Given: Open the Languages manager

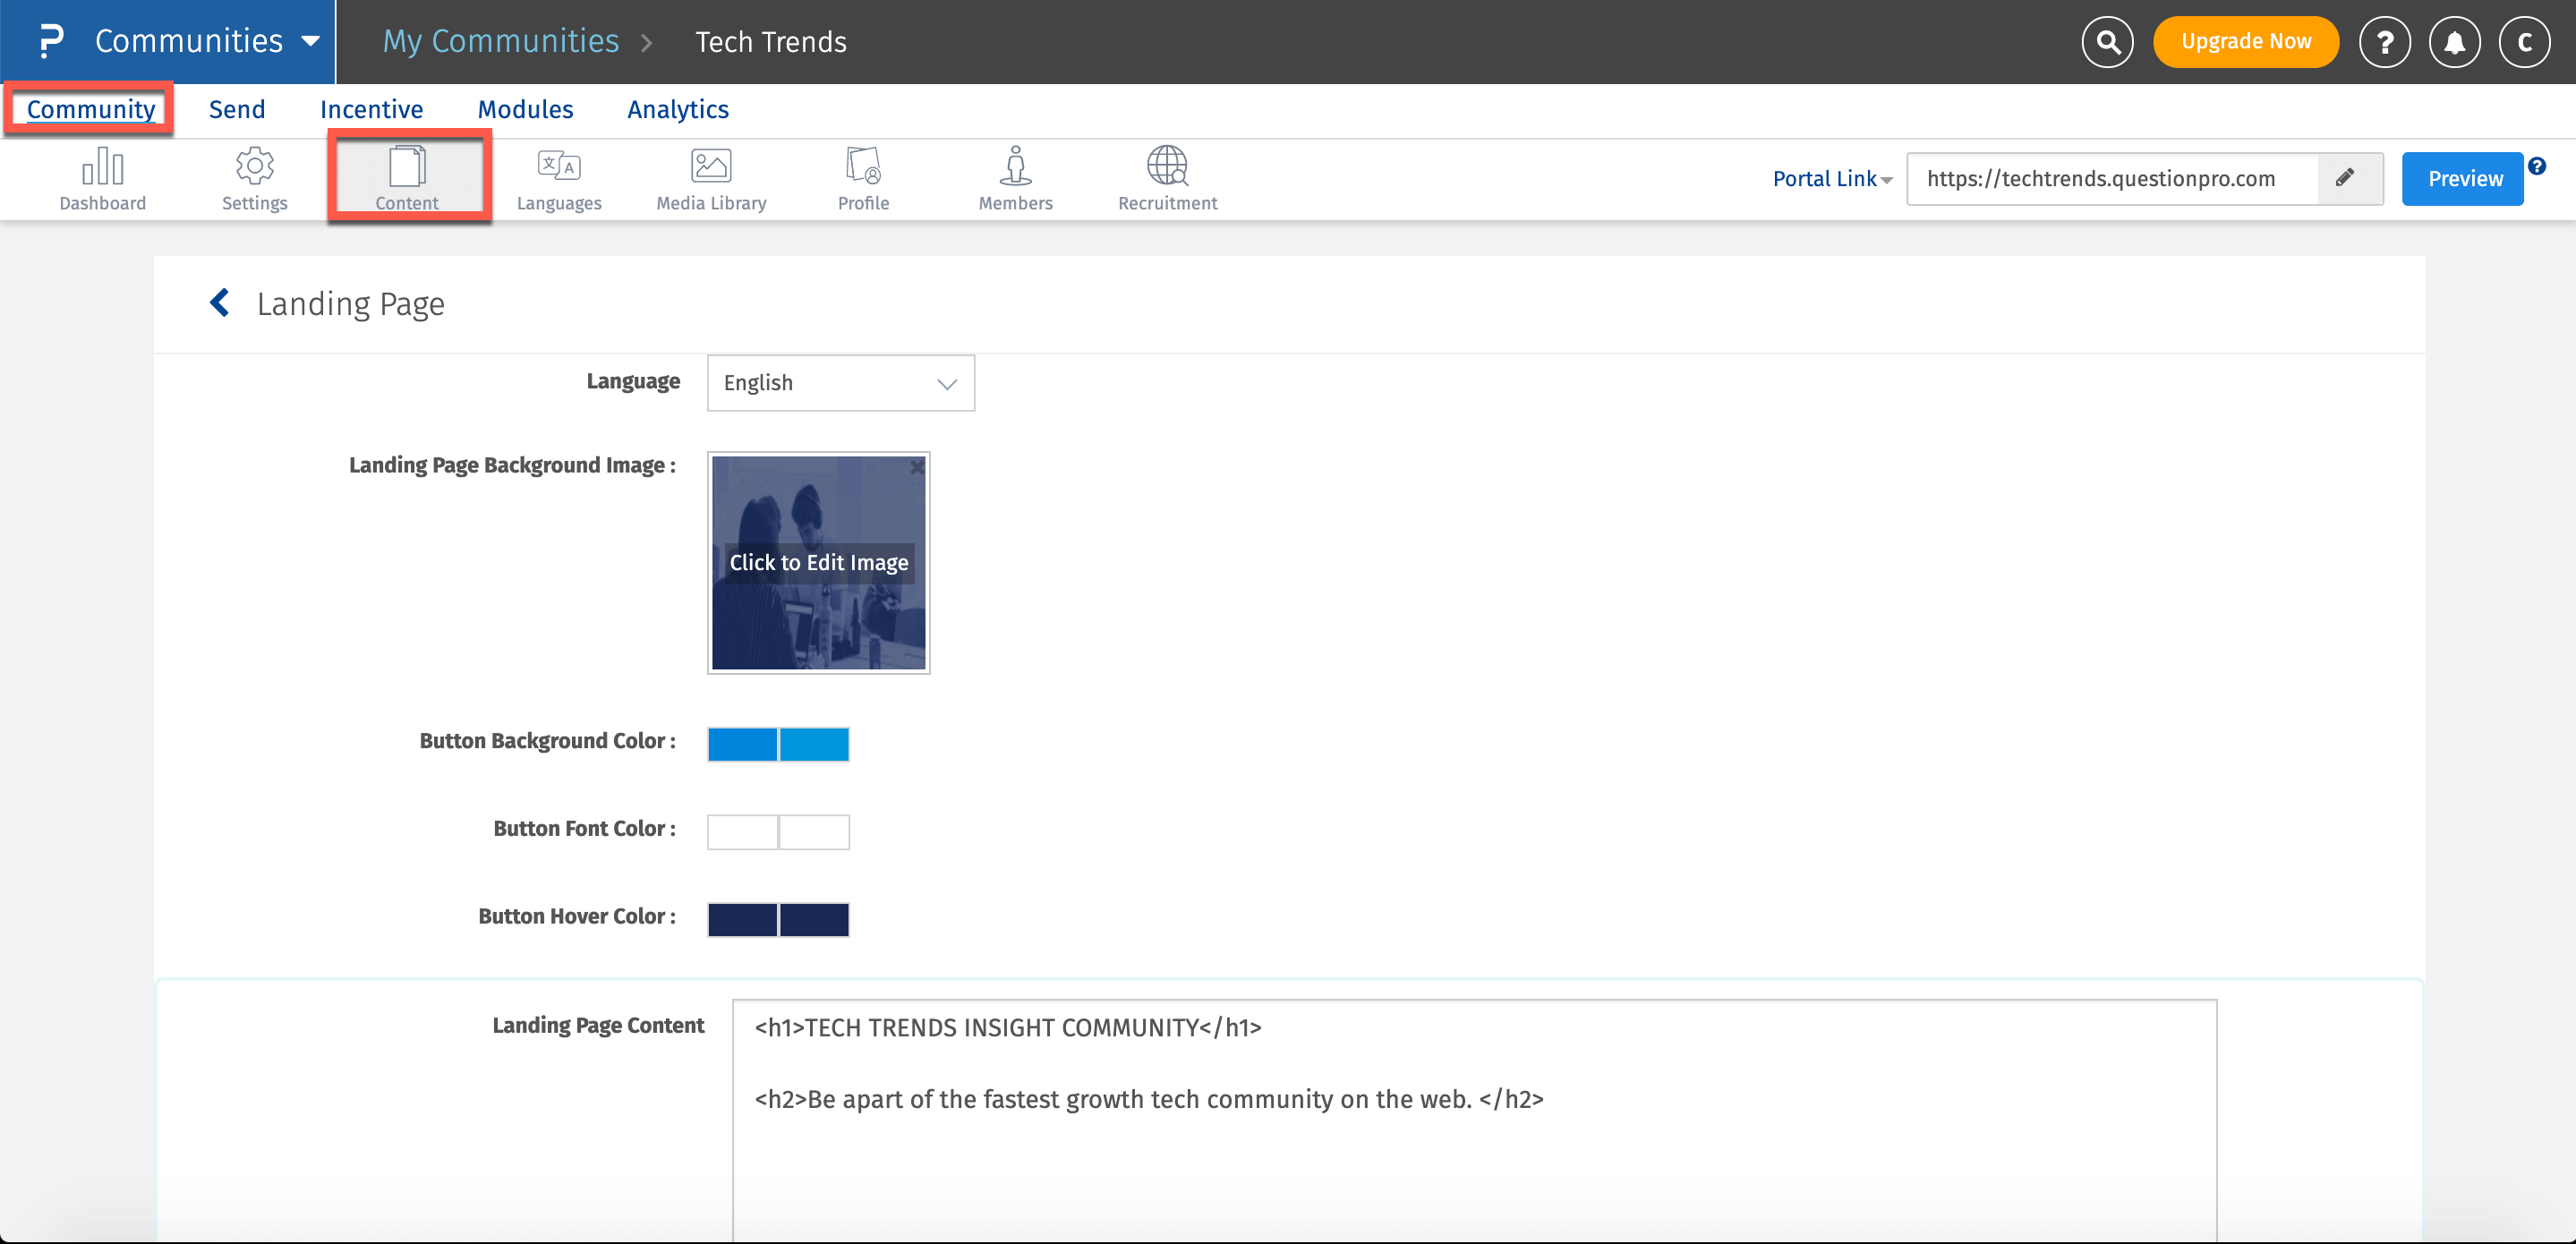Looking at the screenshot, I should 559,178.
